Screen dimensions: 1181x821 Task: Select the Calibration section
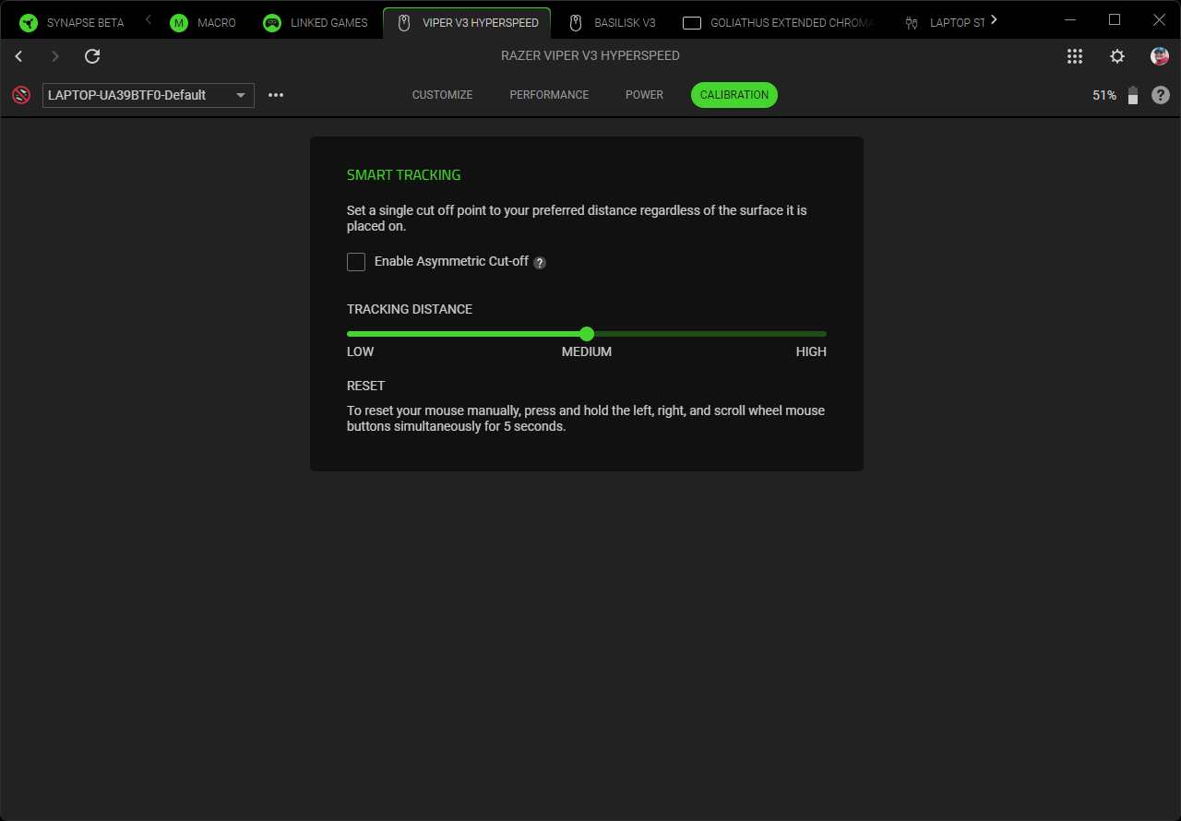[x=734, y=95]
